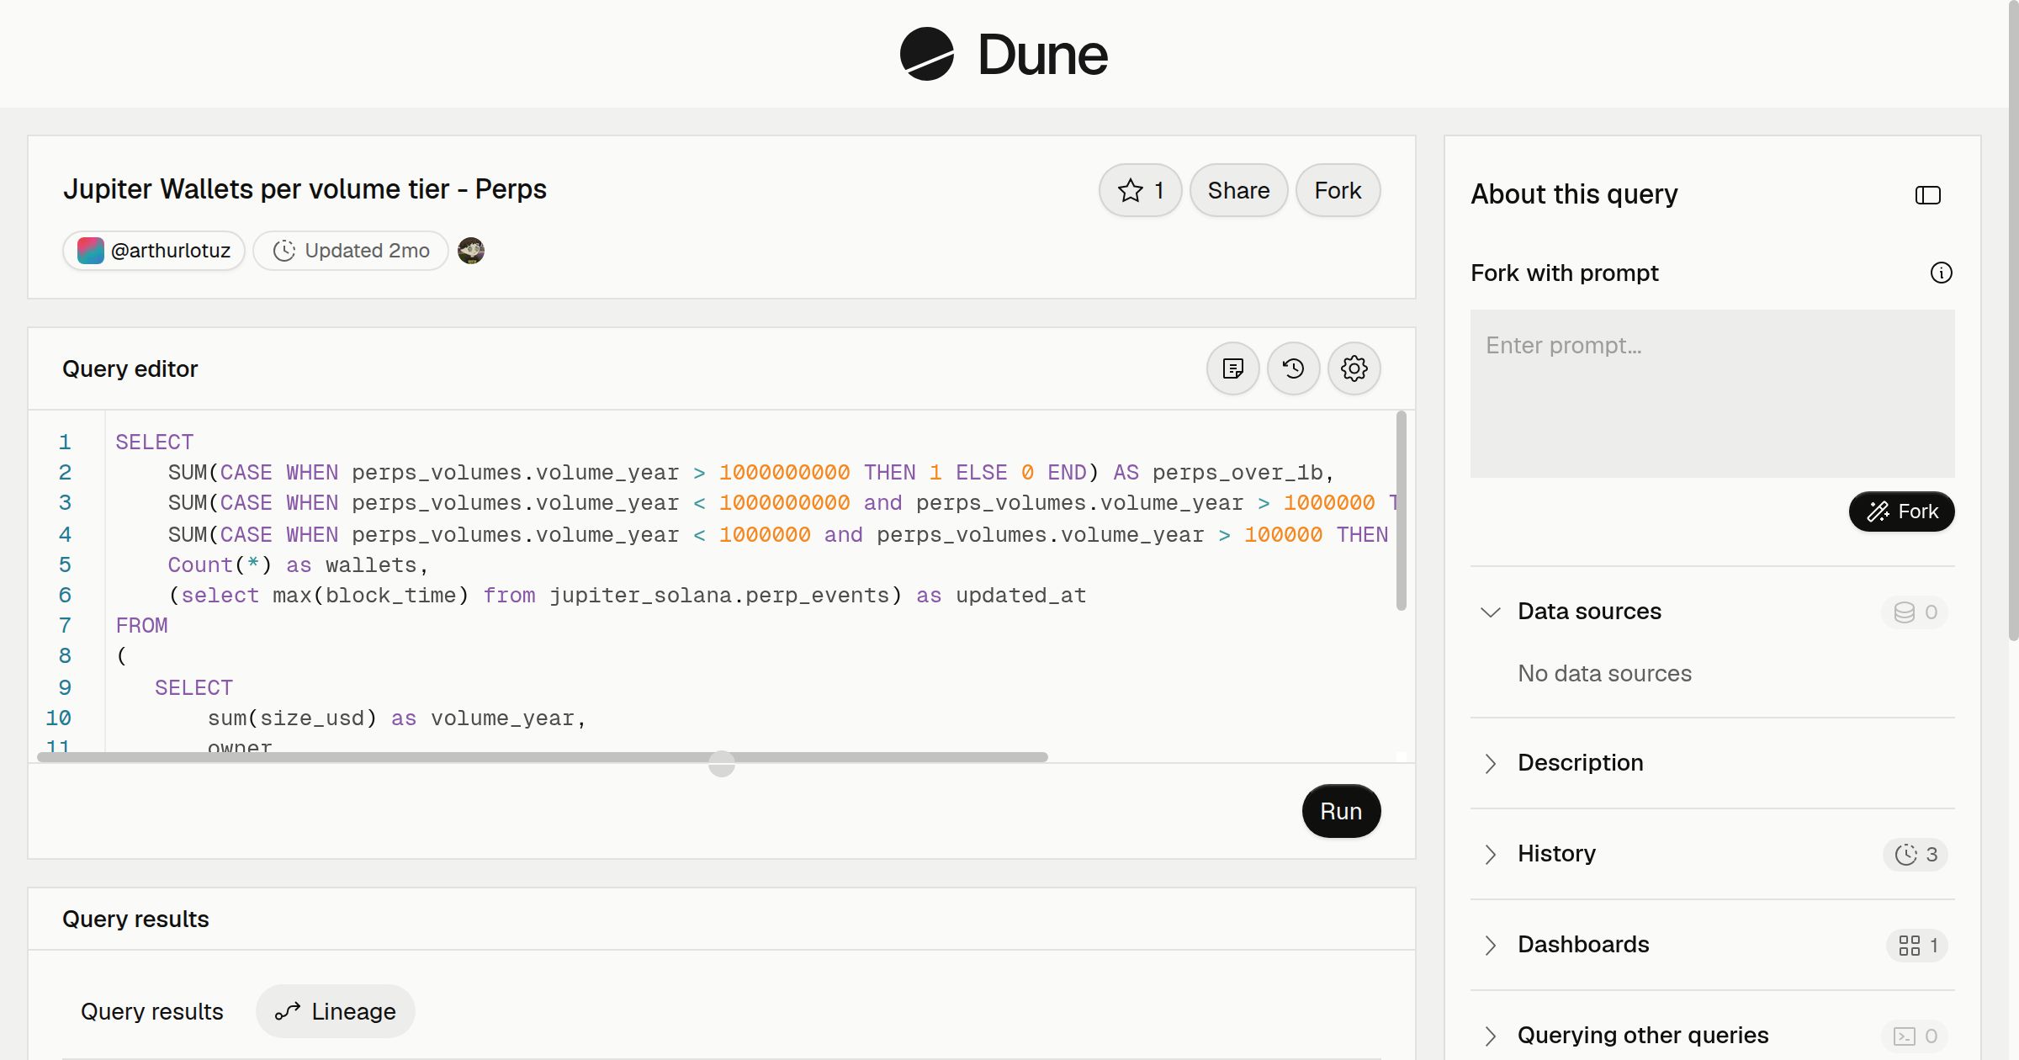Viewport: 2019px width, 1060px height.
Task: Expand the Querying other queries section
Action: pyautogui.click(x=1491, y=1036)
